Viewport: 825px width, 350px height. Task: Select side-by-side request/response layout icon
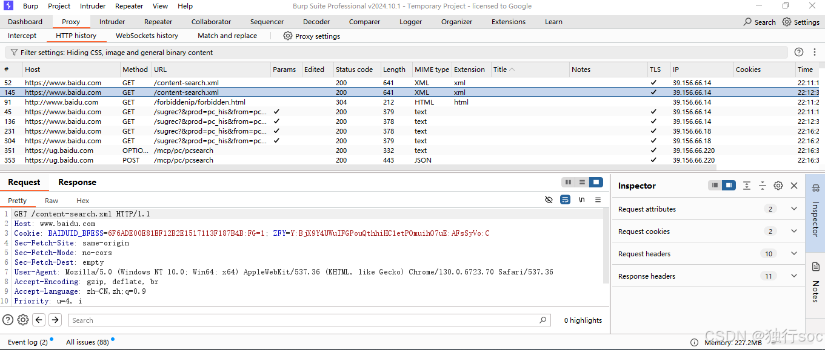click(x=568, y=182)
